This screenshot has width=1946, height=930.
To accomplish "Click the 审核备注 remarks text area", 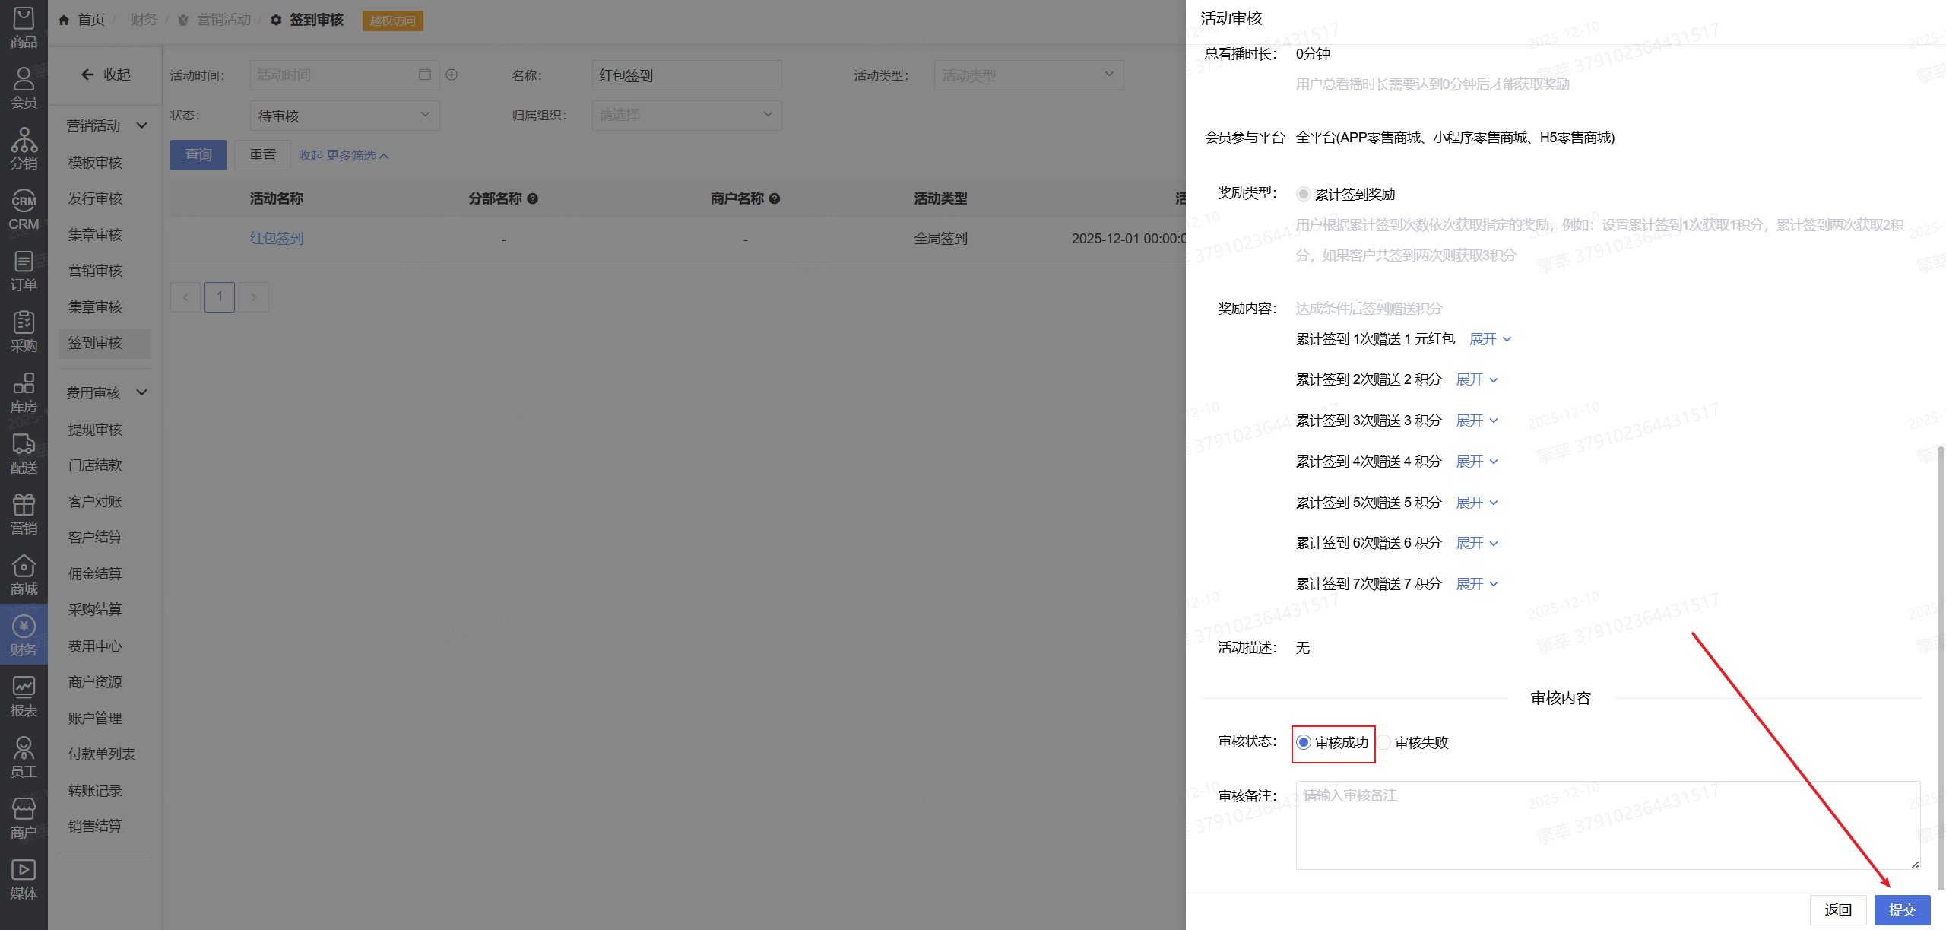I will click(x=1607, y=825).
